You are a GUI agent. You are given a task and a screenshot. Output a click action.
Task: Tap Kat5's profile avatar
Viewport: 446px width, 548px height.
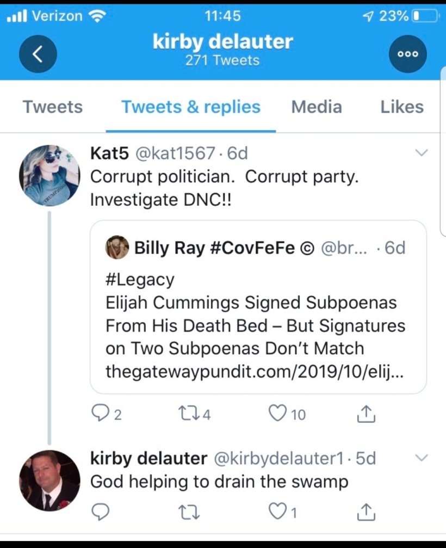49,175
